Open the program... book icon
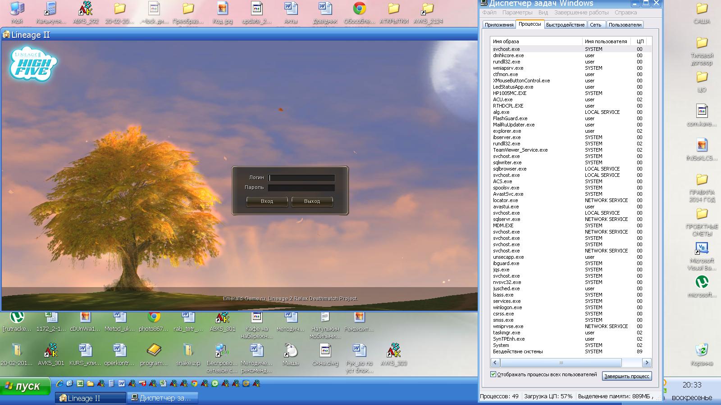This screenshot has height=405, width=721. 154,354
